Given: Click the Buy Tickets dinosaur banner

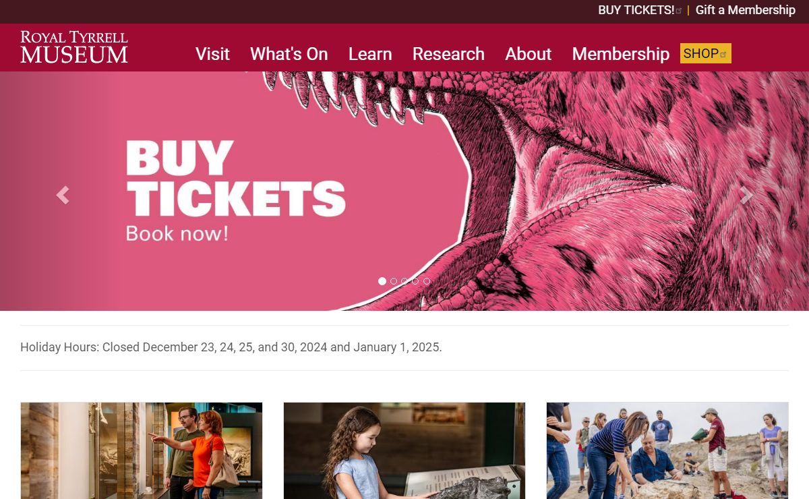Looking at the screenshot, I should (404, 191).
